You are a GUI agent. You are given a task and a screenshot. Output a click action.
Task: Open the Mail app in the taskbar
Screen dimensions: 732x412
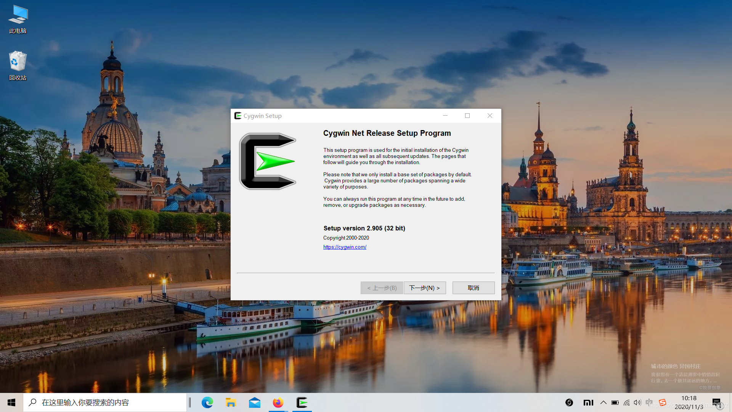[x=254, y=402]
